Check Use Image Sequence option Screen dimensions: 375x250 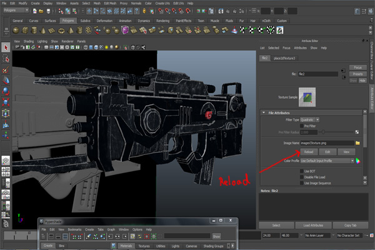pyautogui.click(x=302, y=183)
